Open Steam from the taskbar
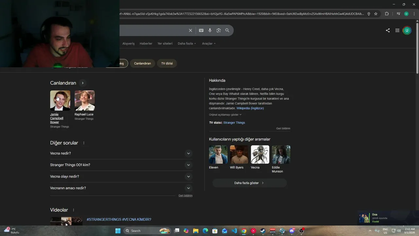The image size is (419, 236). coord(263,231)
